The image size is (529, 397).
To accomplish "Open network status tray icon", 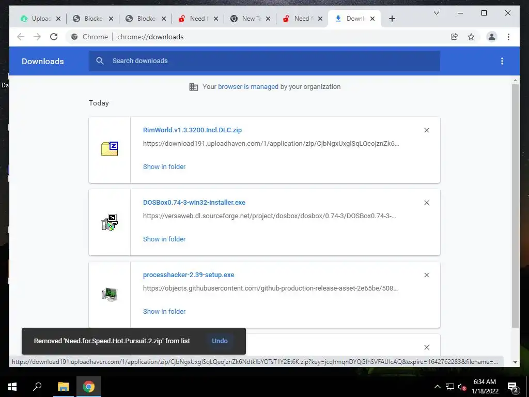I will pos(450,387).
